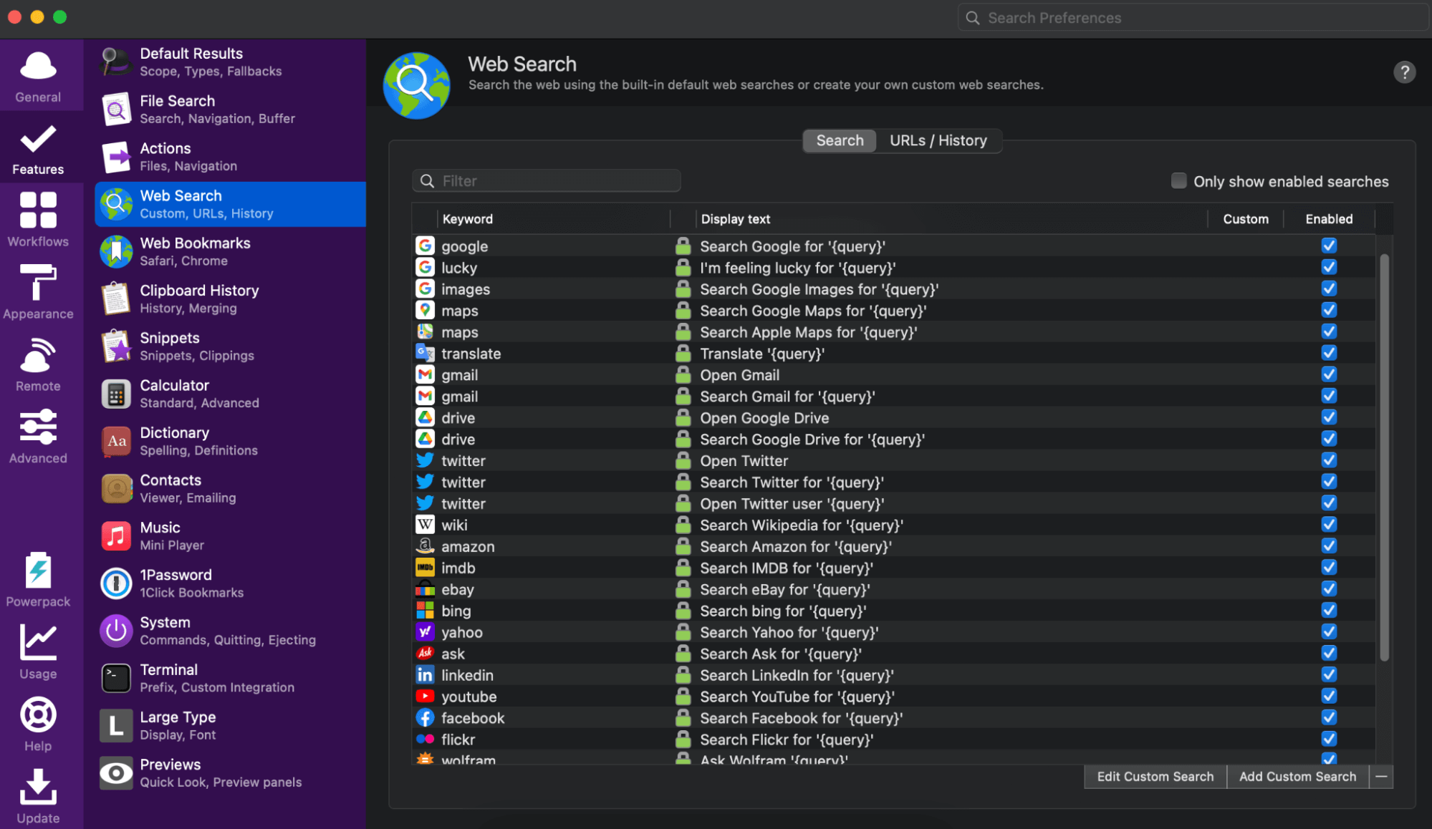Disable the facebook search Enabled checkbox
1432x829 pixels.
[1329, 717]
